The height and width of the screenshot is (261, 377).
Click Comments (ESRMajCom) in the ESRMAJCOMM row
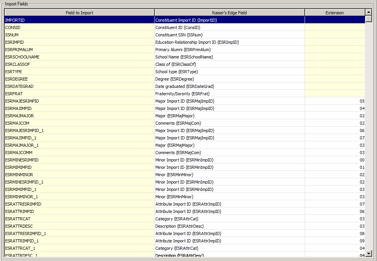point(230,153)
